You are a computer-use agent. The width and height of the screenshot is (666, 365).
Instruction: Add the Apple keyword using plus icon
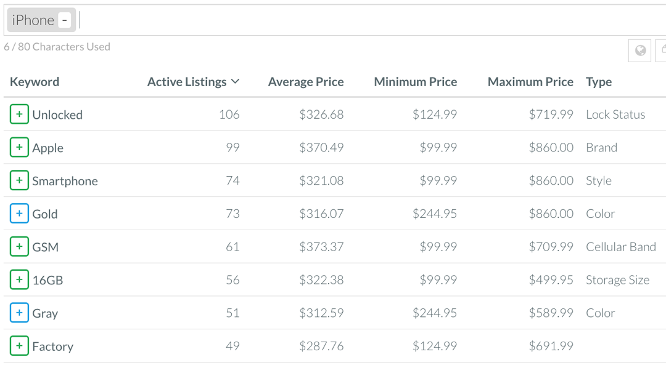click(x=19, y=147)
